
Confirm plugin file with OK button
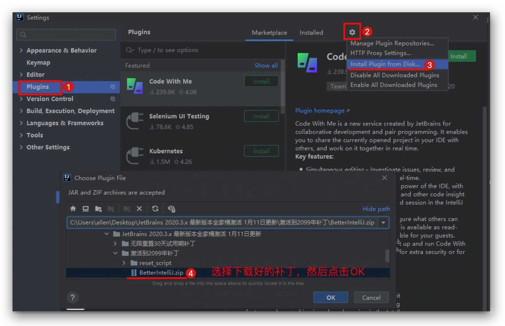pos(331,297)
